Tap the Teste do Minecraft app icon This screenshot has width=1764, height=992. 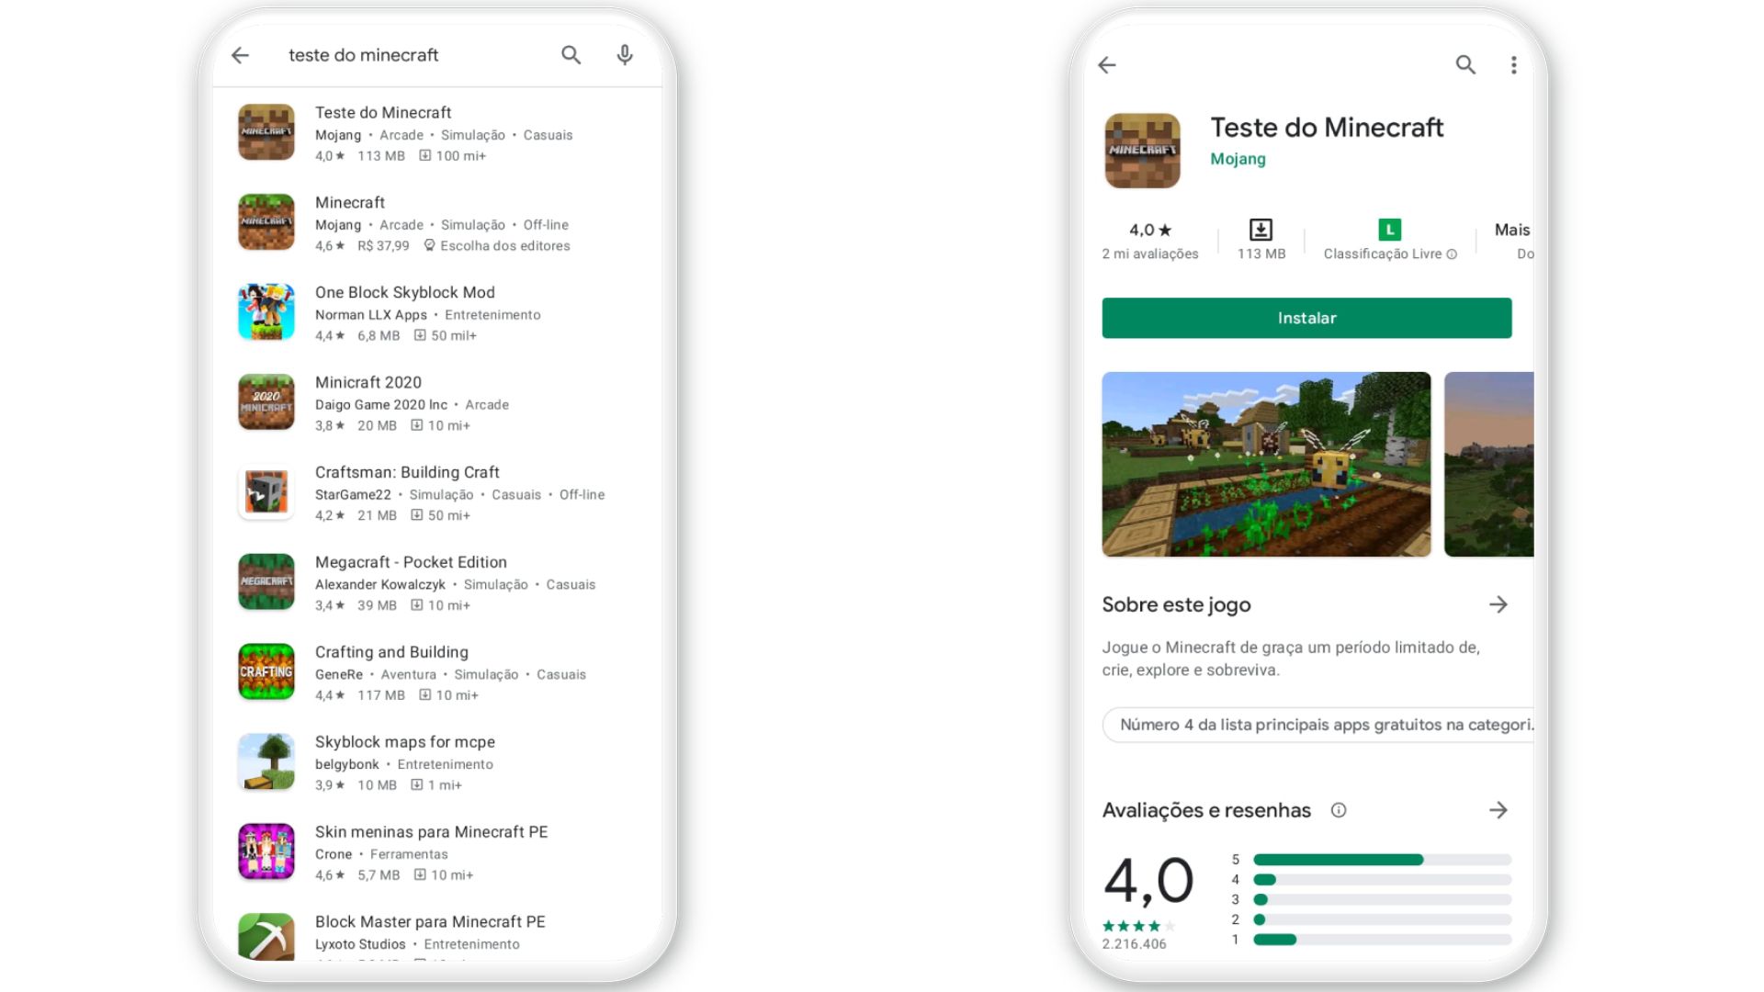coord(266,132)
